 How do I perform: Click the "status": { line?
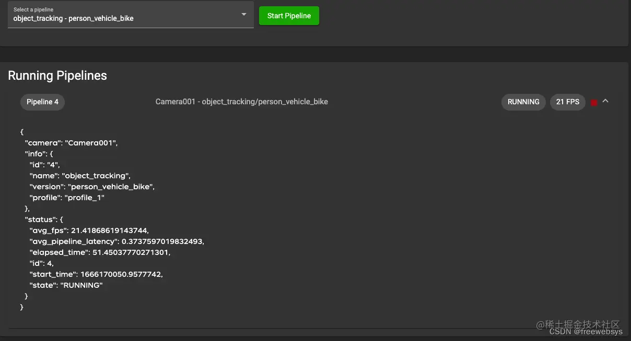44,220
